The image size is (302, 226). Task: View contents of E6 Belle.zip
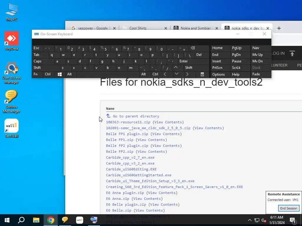click(149, 210)
